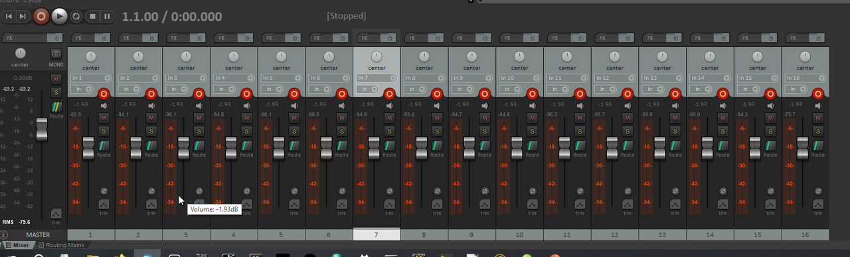
Task: Invert phase on track 6
Action: click(342, 191)
